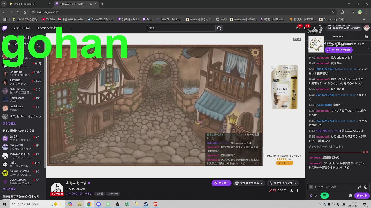The height and width of the screenshot is (208, 371).
Task: Click the search magnifier button
Action: (219, 28)
